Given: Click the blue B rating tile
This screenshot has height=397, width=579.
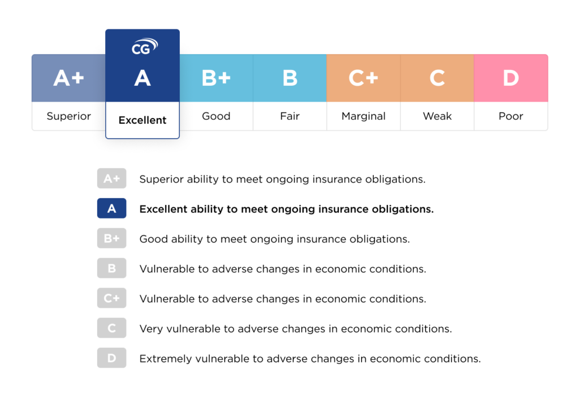Looking at the screenshot, I should coord(289,78).
